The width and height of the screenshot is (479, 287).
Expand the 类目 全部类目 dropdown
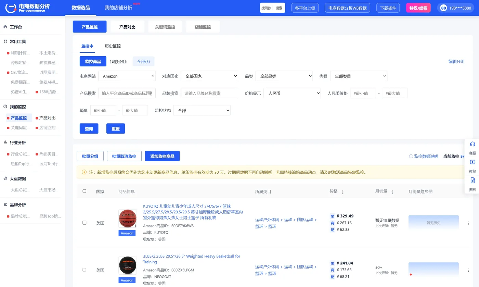(x=359, y=76)
